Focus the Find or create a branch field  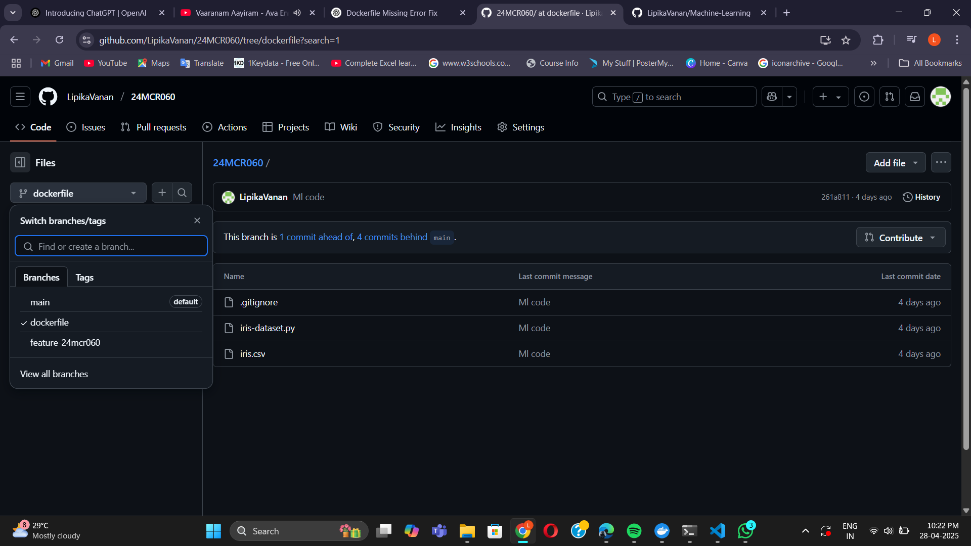click(x=111, y=246)
